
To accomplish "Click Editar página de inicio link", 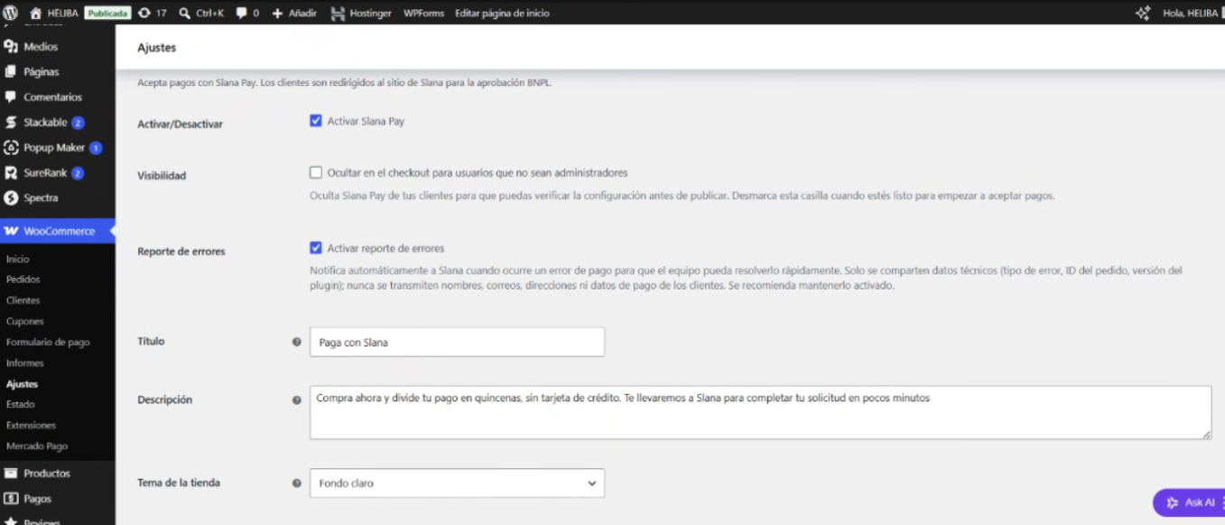I will tap(502, 13).
